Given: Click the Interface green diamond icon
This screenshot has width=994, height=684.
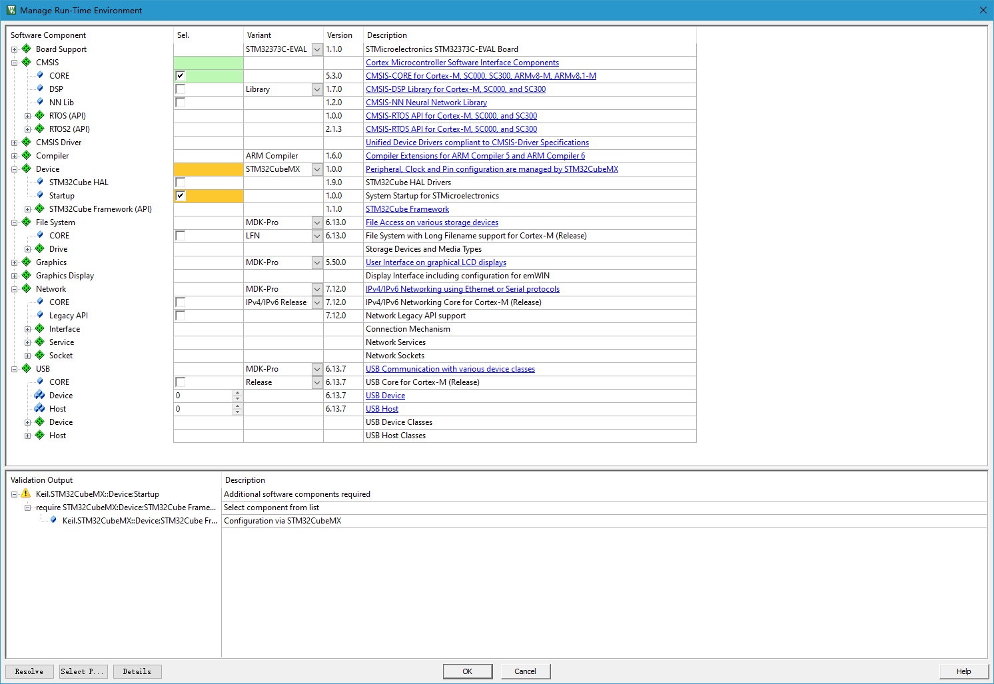Looking at the screenshot, I should [x=40, y=328].
